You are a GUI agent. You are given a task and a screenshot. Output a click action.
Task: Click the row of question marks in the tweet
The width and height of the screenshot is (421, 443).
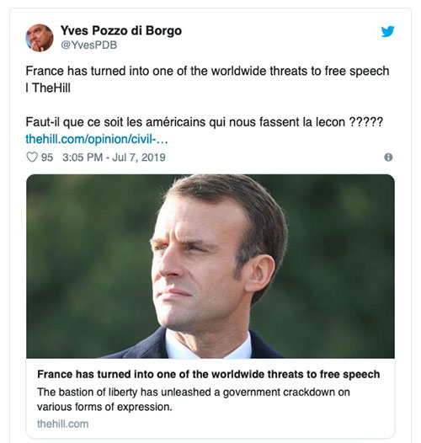366,122
